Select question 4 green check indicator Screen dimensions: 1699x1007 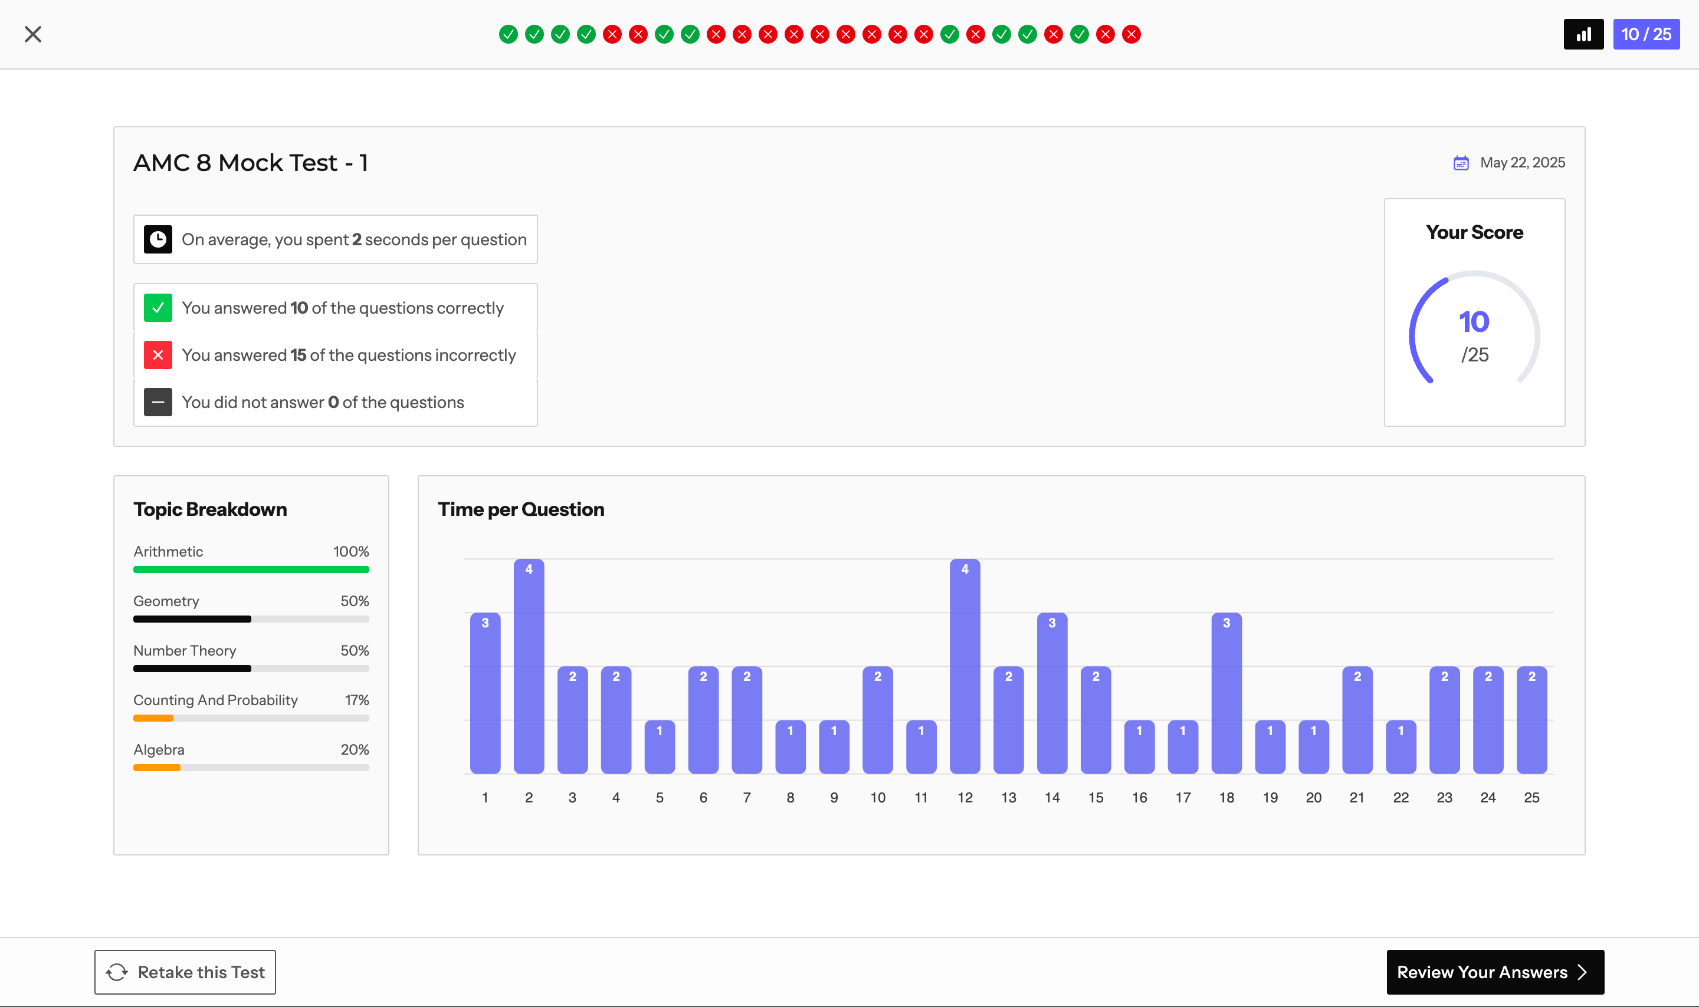(x=586, y=34)
